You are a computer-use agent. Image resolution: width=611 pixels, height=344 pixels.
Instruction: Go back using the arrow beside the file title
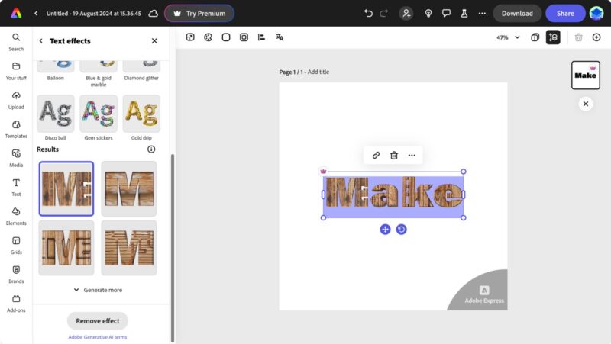tap(36, 13)
